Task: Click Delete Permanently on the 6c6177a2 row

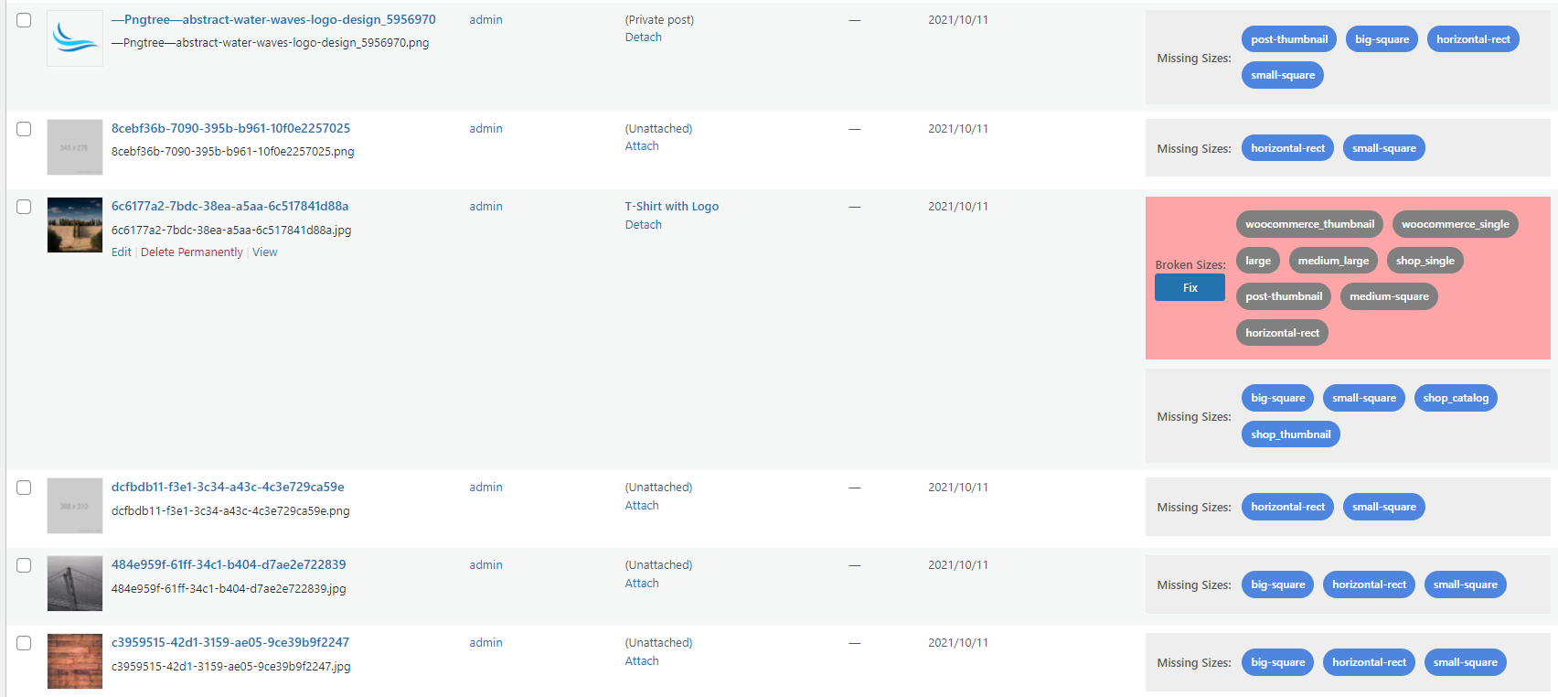Action: (x=192, y=252)
